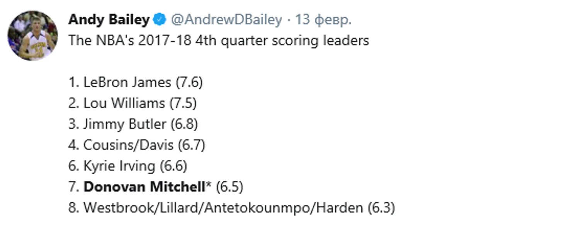Select the LeBron James (7.6) line
The height and width of the screenshot is (229, 564).
coord(136,82)
